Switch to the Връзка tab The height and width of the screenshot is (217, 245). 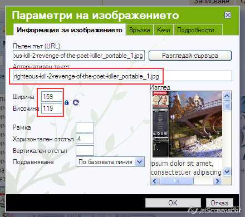click(140, 30)
